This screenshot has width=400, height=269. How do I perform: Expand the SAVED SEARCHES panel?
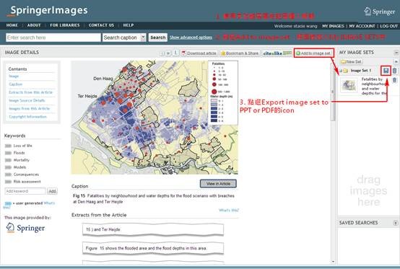click(x=396, y=223)
